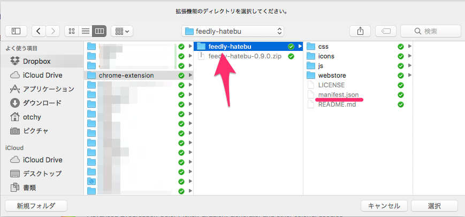Expand the chrome-extension folder arrow

[x=190, y=76]
